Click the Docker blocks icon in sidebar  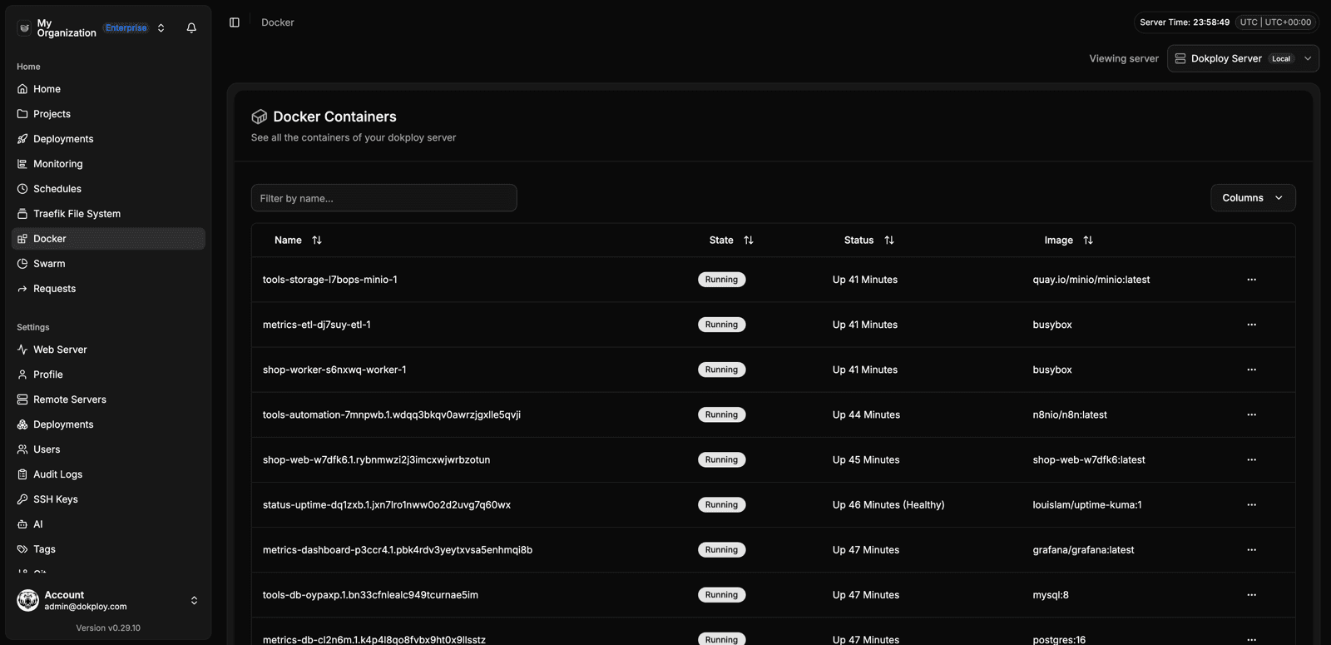click(x=22, y=239)
